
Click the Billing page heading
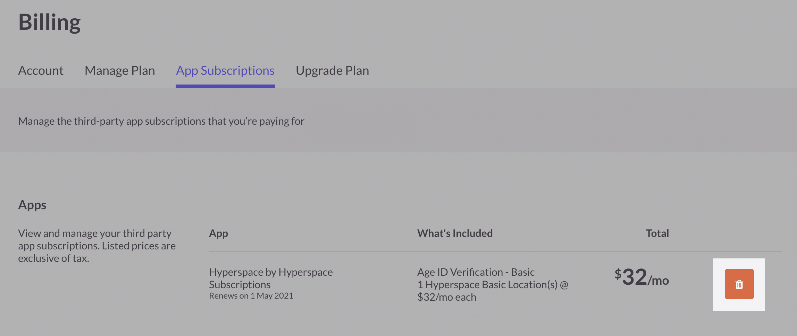[x=49, y=22]
